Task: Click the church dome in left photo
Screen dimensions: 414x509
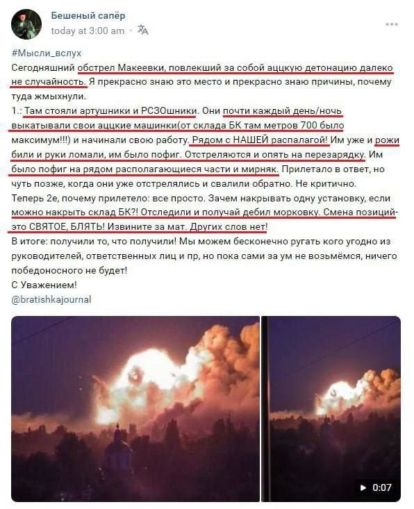Action: pyautogui.click(x=119, y=449)
